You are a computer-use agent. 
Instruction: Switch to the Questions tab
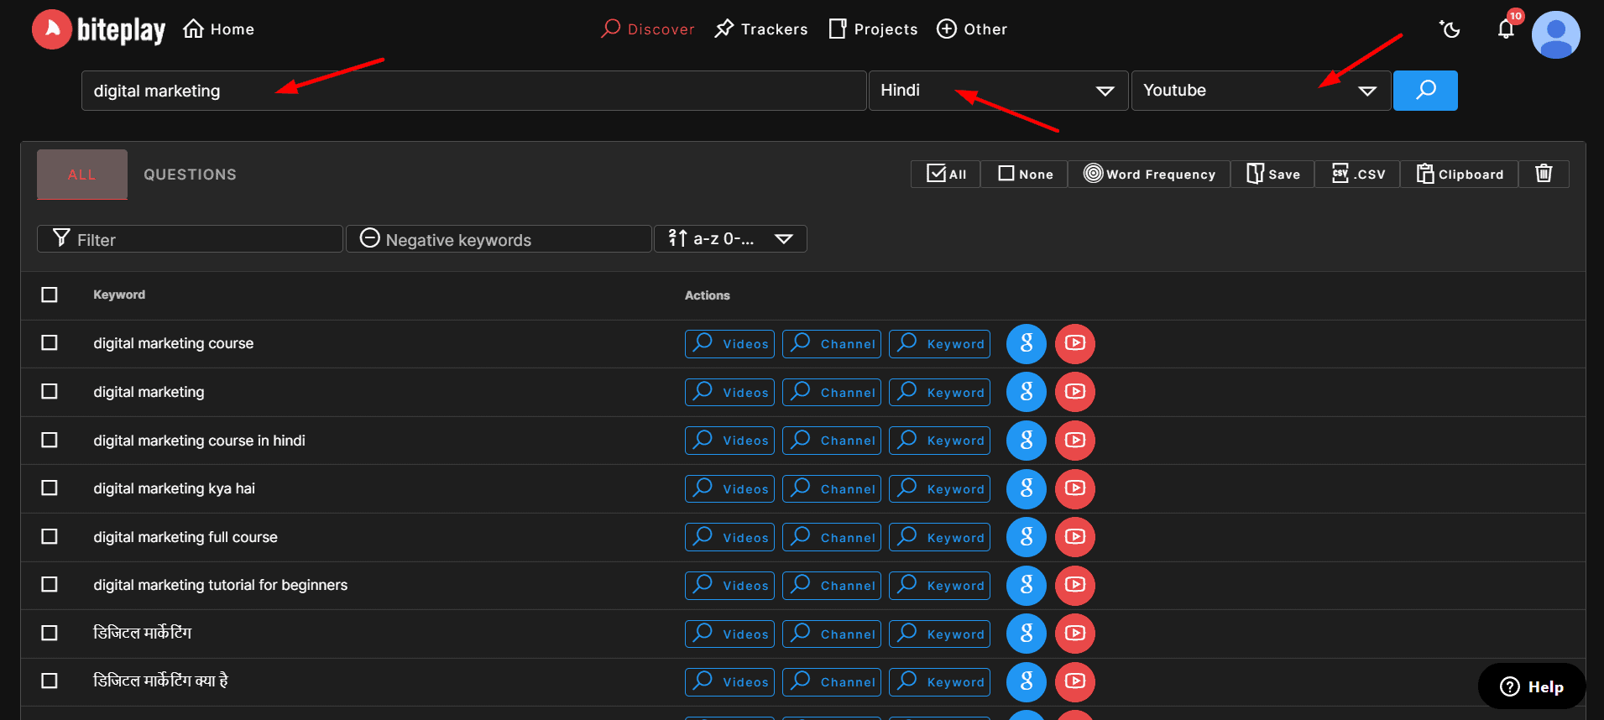point(190,175)
